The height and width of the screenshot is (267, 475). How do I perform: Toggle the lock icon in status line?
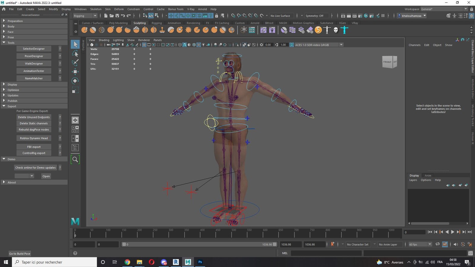click(x=216, y=16)
